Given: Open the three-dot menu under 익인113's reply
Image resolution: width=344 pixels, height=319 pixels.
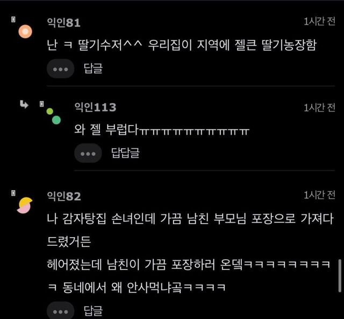Looking at the screenshot, I should click(x=88, y=153).
